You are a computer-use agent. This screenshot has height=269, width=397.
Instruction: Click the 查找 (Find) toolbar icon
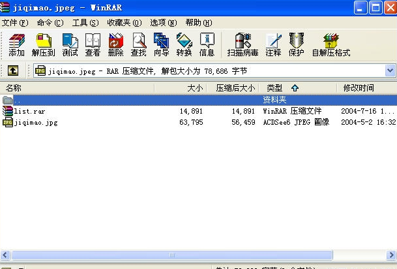tap(138, 44)
